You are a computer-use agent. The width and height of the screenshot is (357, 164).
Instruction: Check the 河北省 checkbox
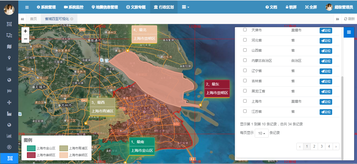245,40
